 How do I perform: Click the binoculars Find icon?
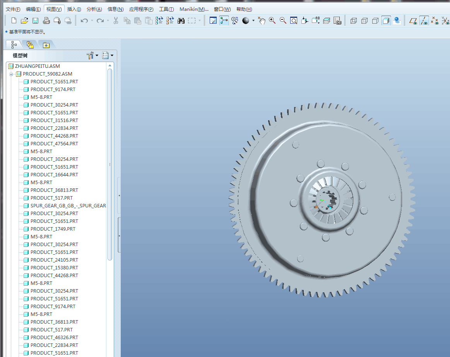(x=181, y=21)
